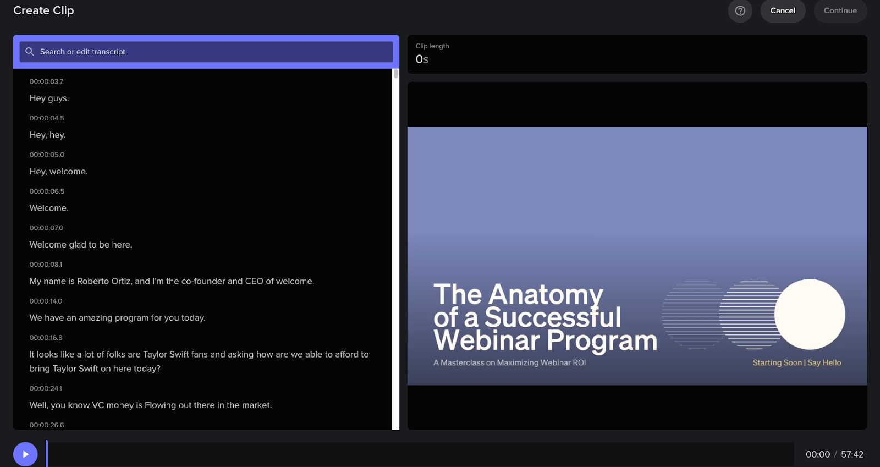Click timestamp 00:00:16.8

pyautogui.click(x=46, y=338)
